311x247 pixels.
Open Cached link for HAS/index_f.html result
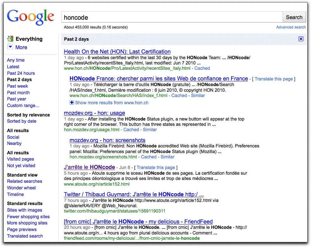pyautogui.click(x=179, y=95)
